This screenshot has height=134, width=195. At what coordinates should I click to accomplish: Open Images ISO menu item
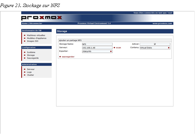click(33, 41)
